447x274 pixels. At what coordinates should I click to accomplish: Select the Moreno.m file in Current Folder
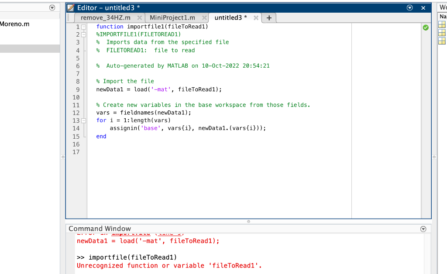[14, 24]
